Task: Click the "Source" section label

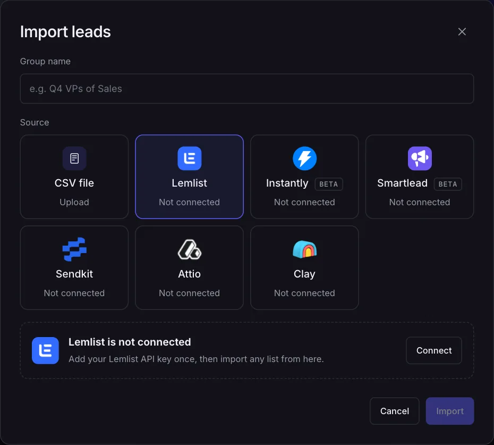Action: pyautogui.click(x=35, y=122)
